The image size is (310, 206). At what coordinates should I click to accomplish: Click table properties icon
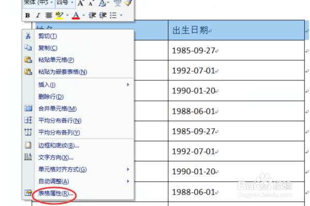coord(28,193)
